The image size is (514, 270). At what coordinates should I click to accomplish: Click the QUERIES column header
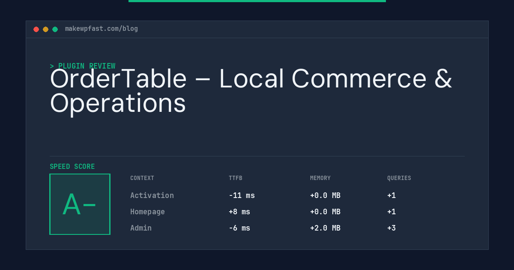[399, 178]
